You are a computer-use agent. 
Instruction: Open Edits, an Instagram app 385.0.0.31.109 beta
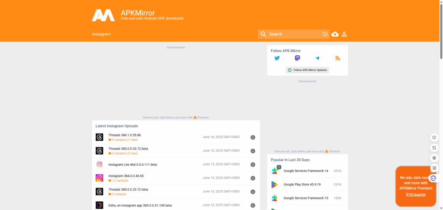[140, 206]
